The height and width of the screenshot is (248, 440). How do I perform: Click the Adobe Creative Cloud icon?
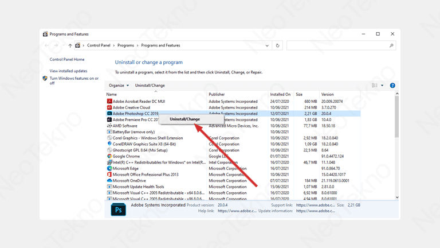[109, 107]
